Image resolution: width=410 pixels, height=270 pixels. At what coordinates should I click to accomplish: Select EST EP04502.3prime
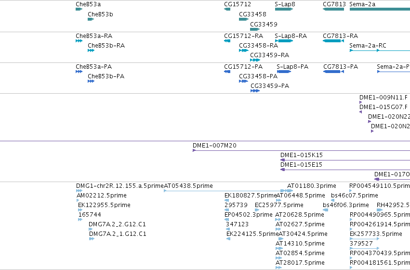(x=249, y=215)
